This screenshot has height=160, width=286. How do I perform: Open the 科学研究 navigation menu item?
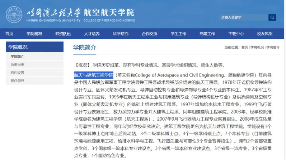(121, 34)
